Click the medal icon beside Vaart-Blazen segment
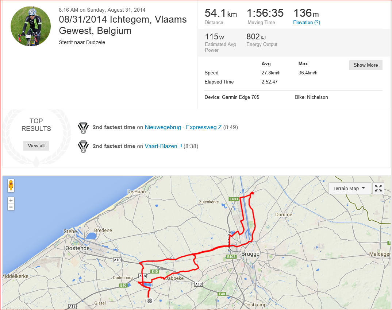The width and height of the screenshot is (392, 310). tap(83, 147)
